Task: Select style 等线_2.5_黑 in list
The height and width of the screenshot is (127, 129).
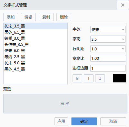Action: pos(35,57)
